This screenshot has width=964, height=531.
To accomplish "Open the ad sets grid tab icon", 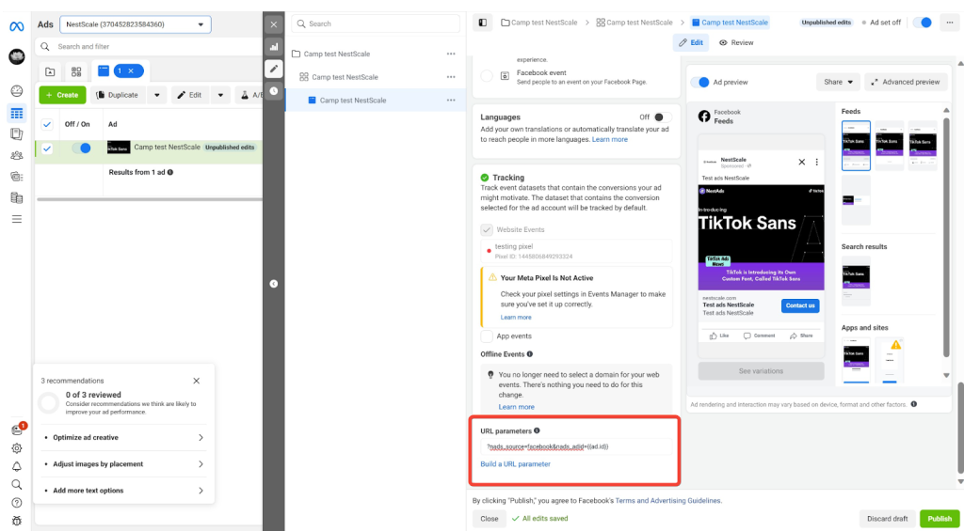I will tap(76, 71).
